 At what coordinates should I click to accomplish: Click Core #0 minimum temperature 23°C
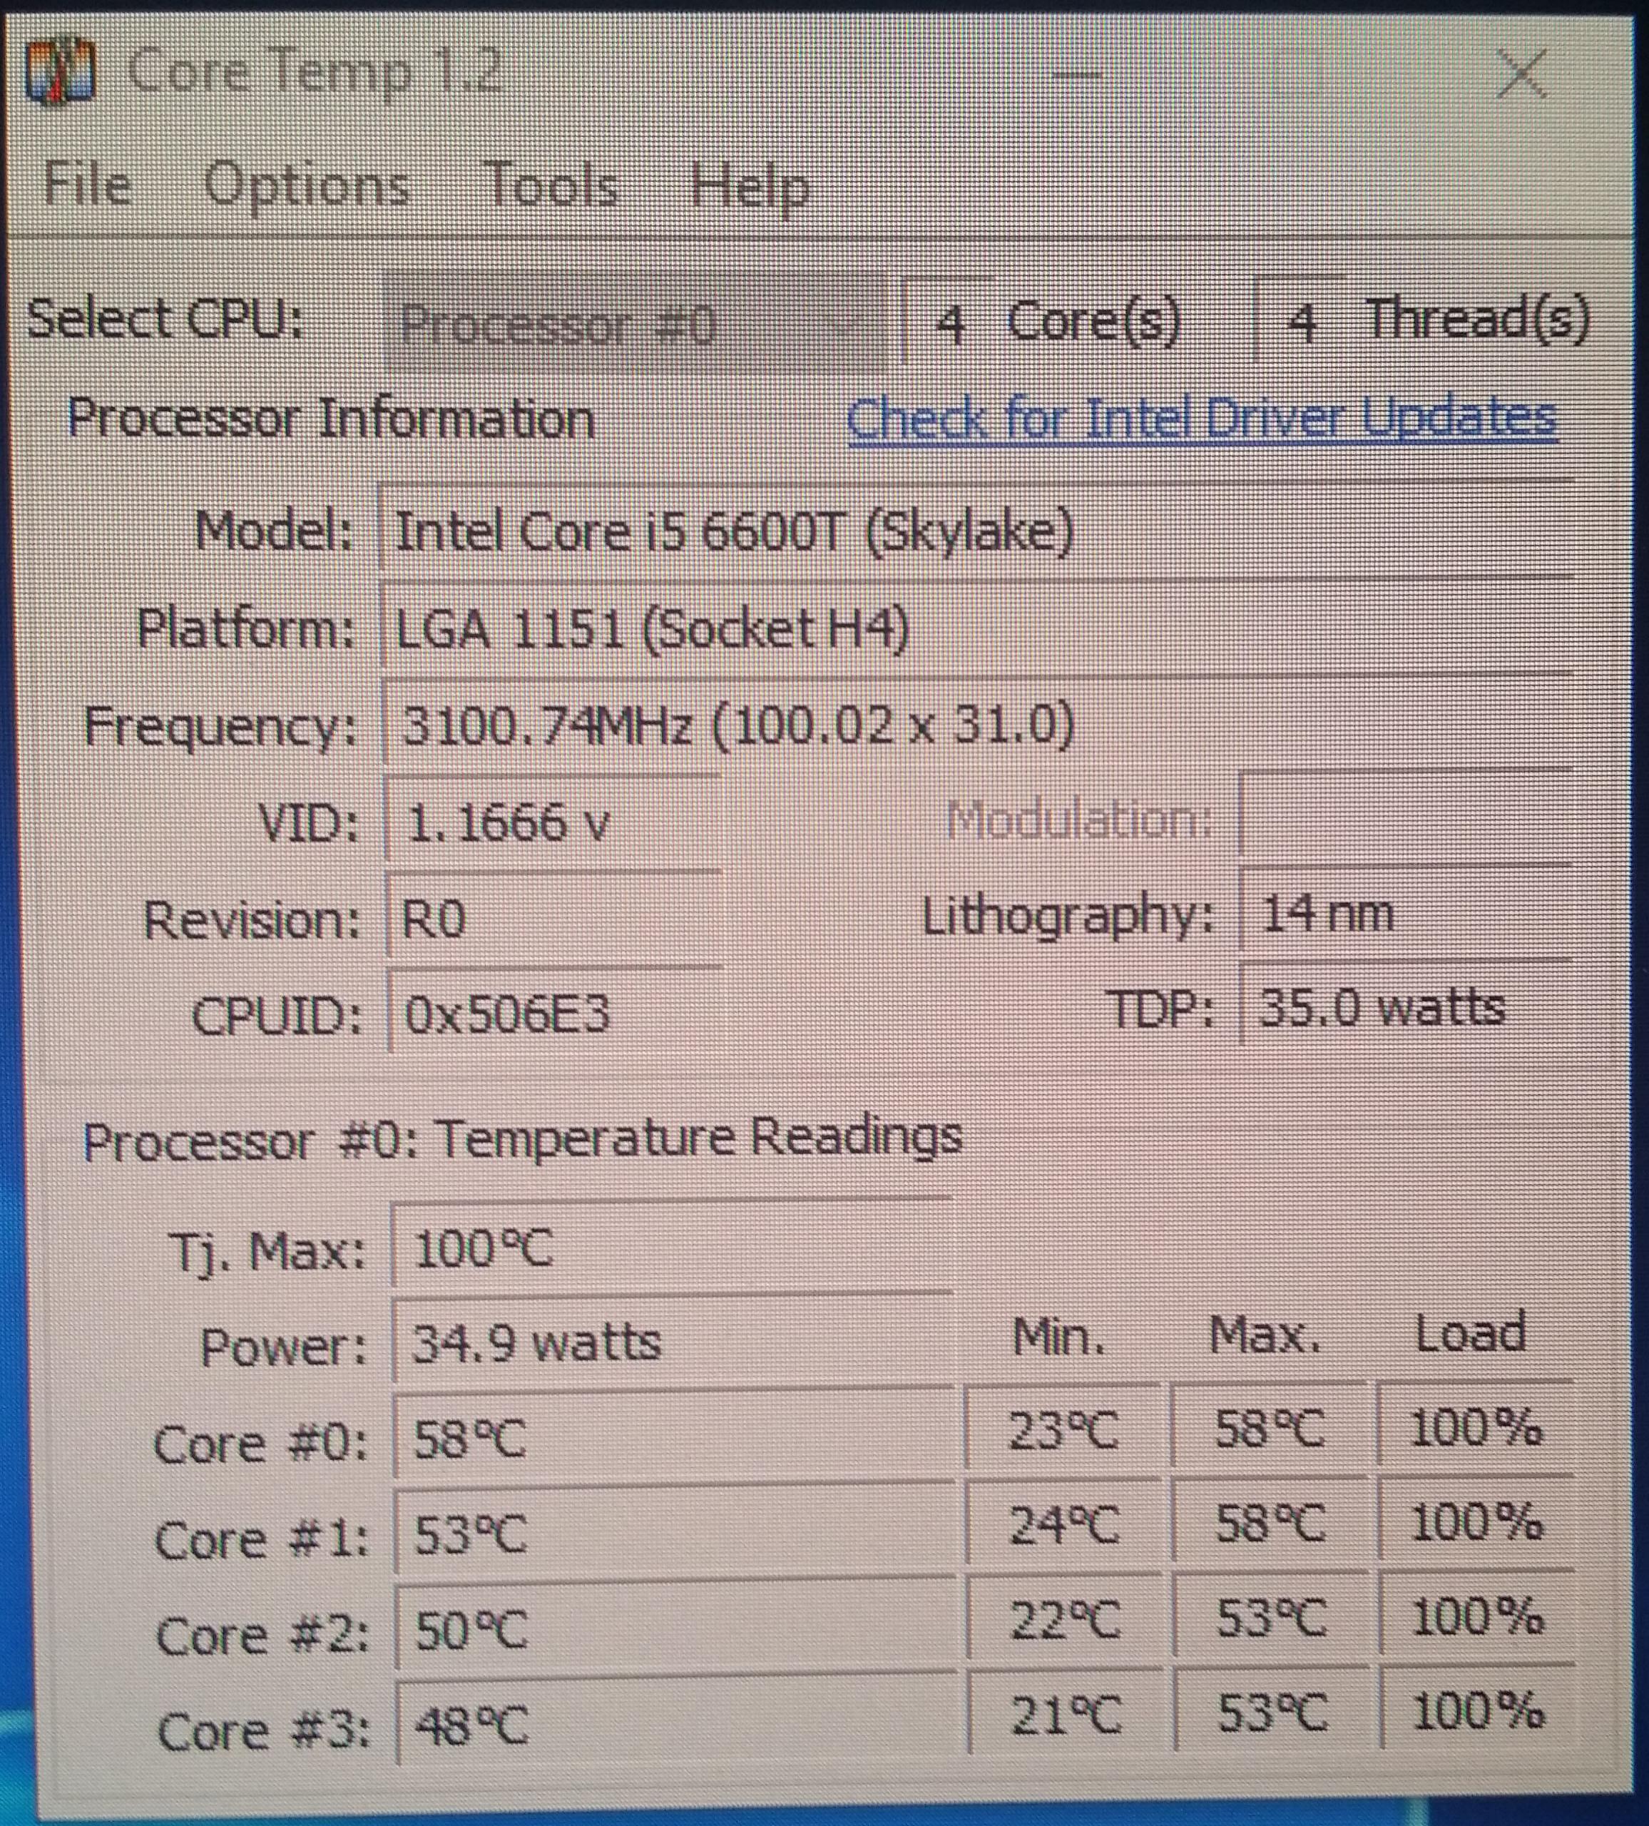1063,1431
